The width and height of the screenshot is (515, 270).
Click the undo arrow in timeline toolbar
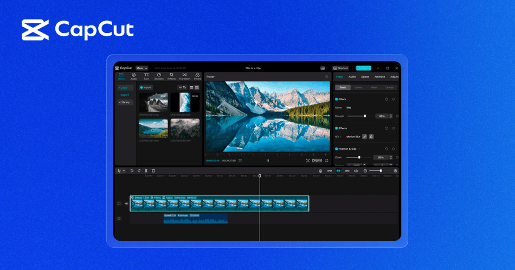[x=132, y=171]
